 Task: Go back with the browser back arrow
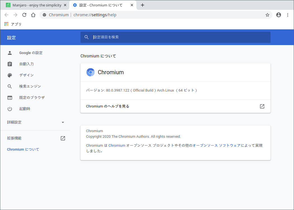click(x=6, y=15)
